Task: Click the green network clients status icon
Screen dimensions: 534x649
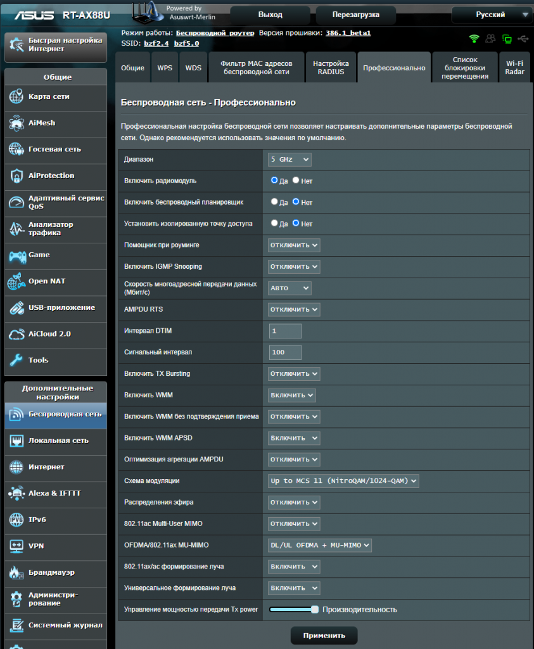Action: pyautogui.click(x=507, y=39)
